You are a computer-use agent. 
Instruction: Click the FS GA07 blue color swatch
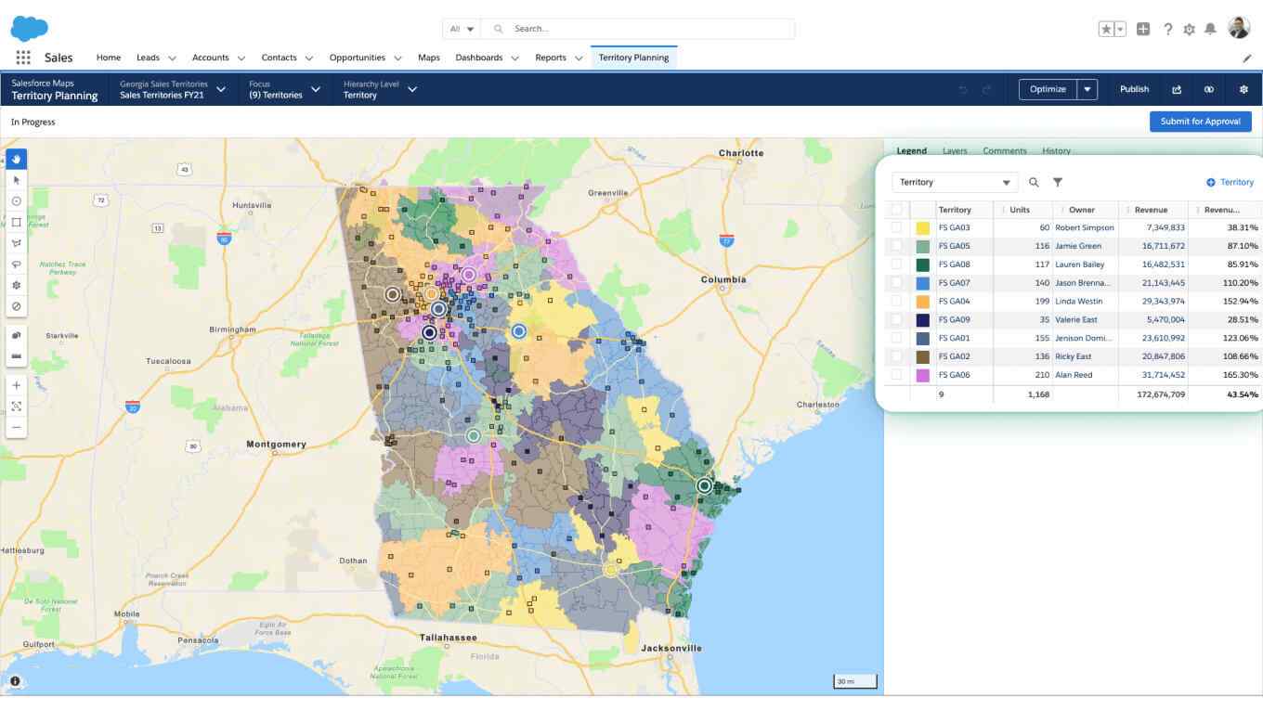point(923,283)
